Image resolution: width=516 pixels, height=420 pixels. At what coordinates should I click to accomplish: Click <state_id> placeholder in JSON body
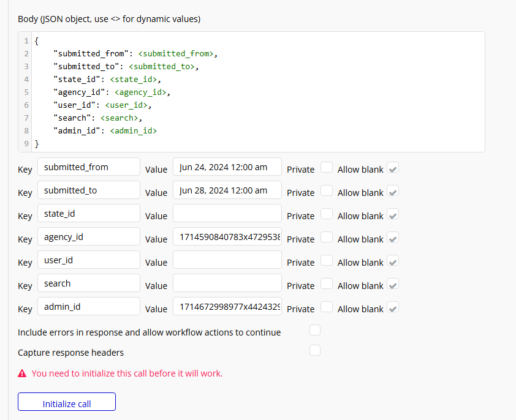(134, 79)
